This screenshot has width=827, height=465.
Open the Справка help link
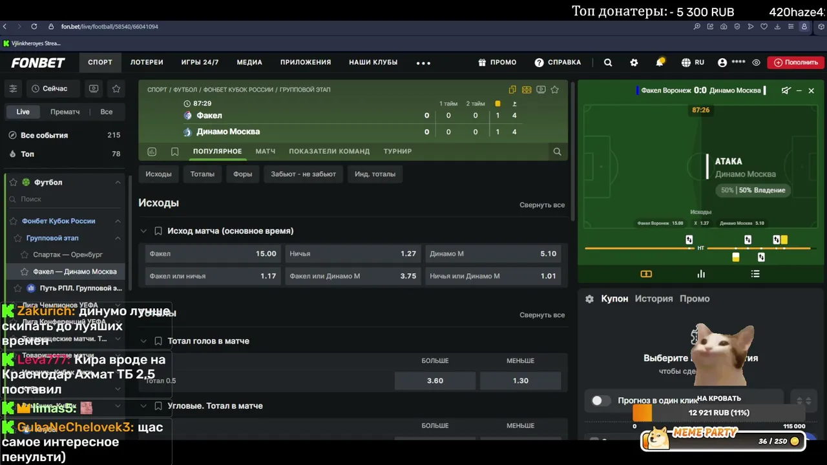(x=558, y=63)
